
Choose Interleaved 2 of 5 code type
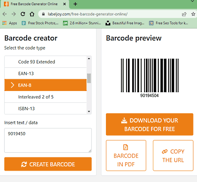point(46,97)
